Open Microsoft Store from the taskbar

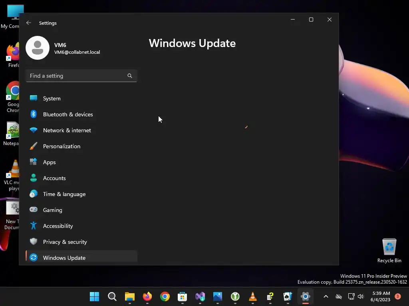point(182,296)
